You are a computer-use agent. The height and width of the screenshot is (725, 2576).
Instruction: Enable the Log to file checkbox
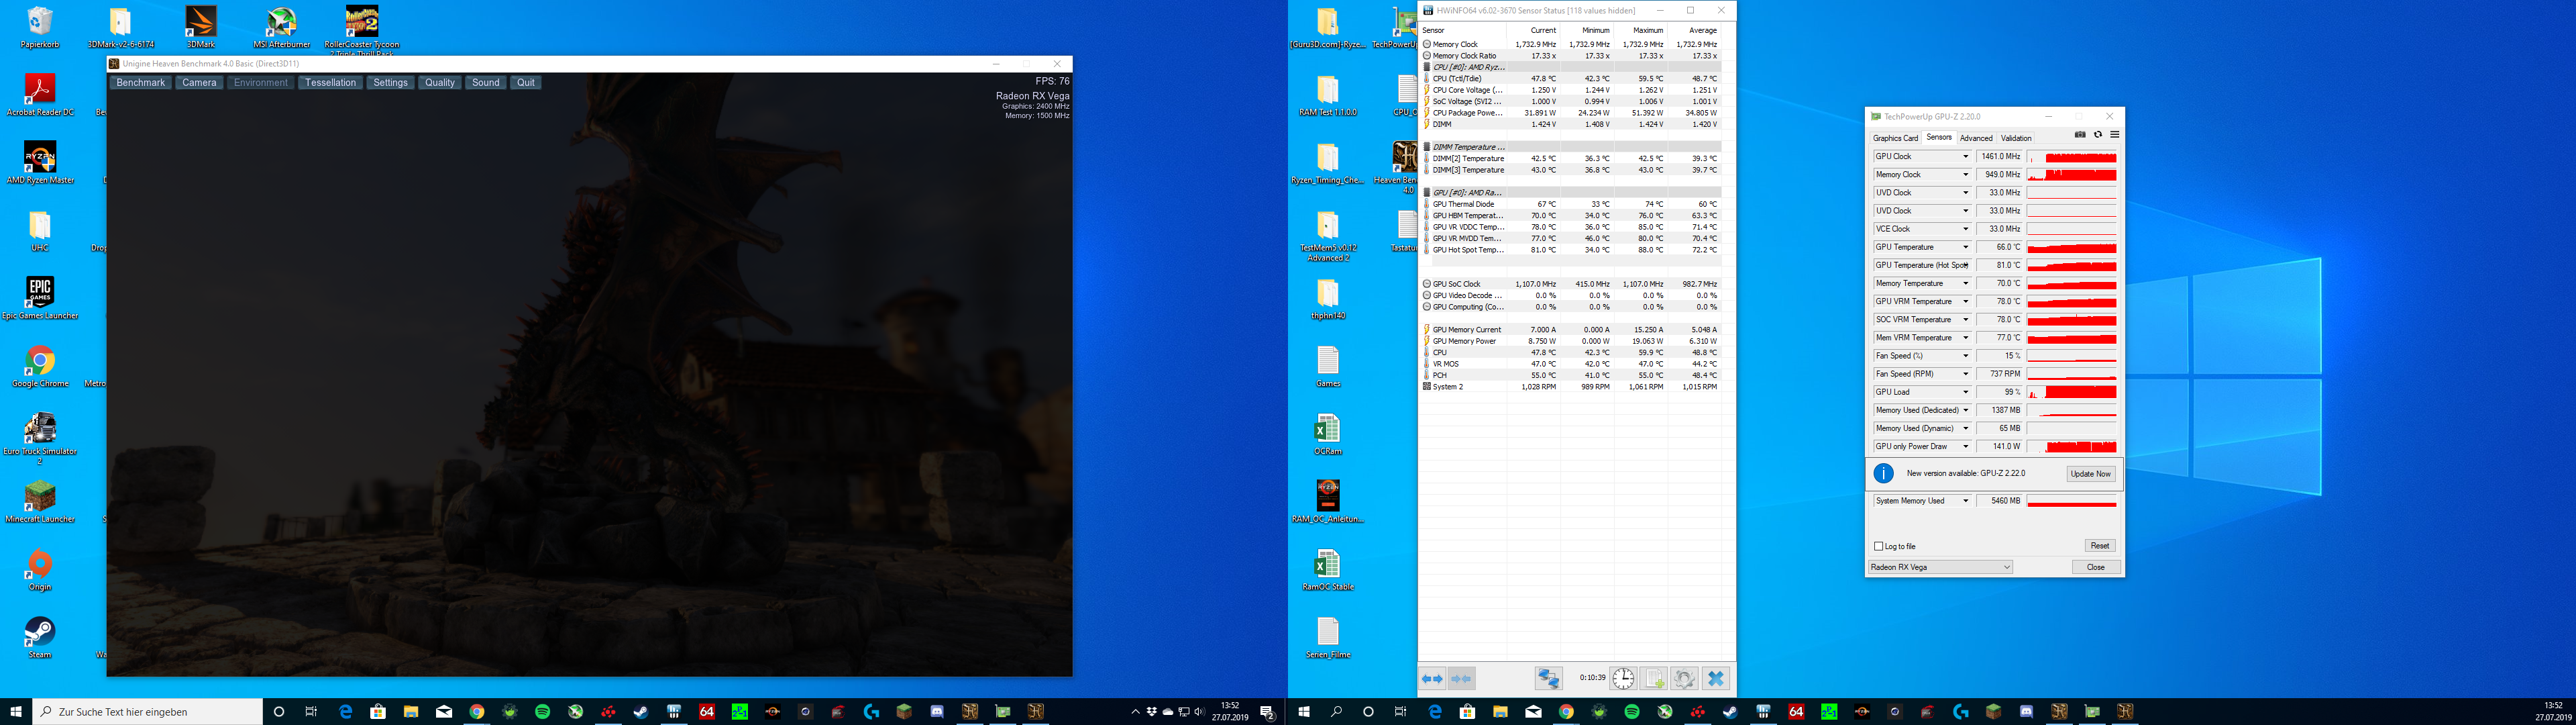pos(1879,546)
